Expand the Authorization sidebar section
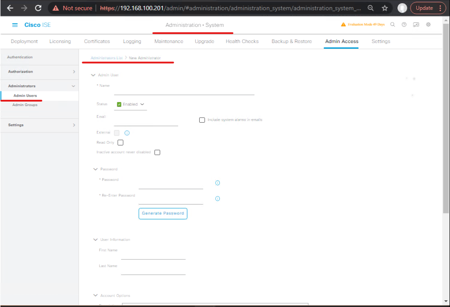Viewport: 450px width, 307px height. pos(74,72)
